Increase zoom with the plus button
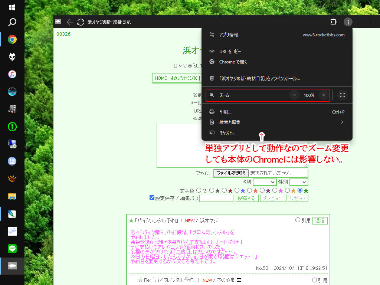 tap(324, 95)
